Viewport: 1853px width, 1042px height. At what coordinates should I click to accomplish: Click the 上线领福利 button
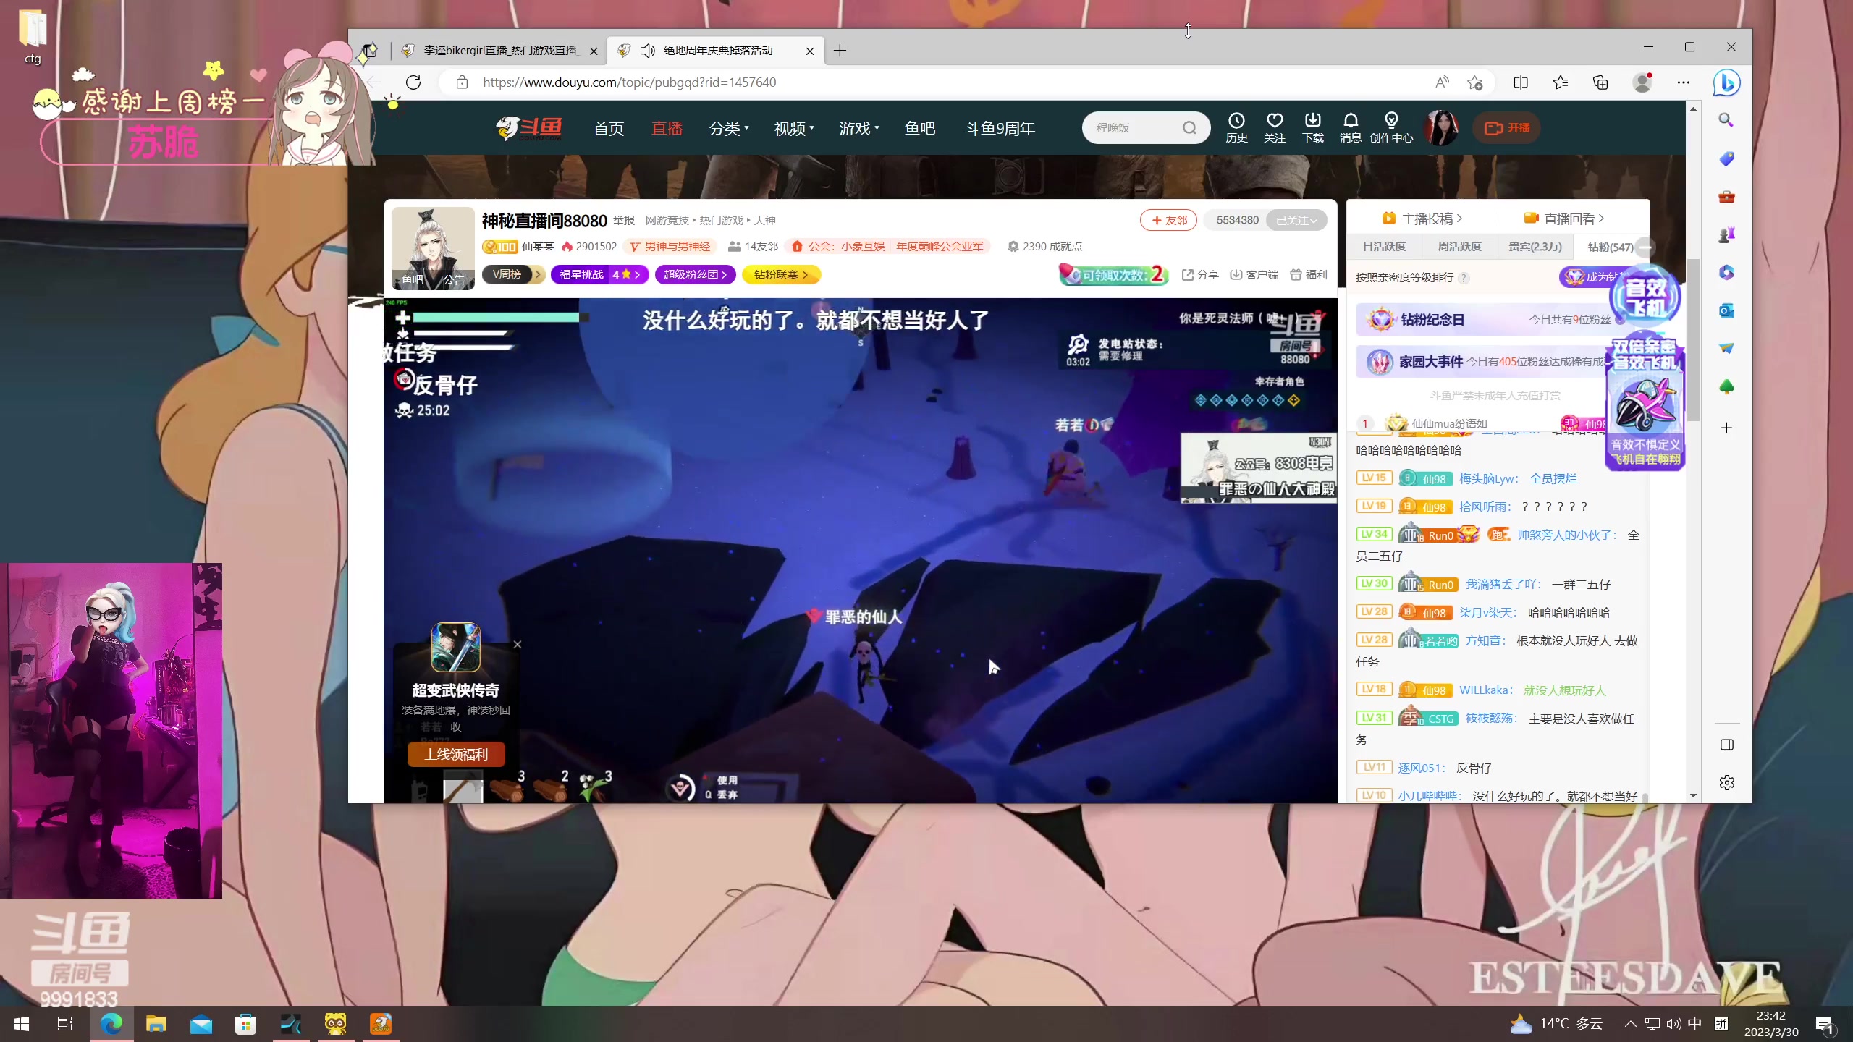coord(456,754)
